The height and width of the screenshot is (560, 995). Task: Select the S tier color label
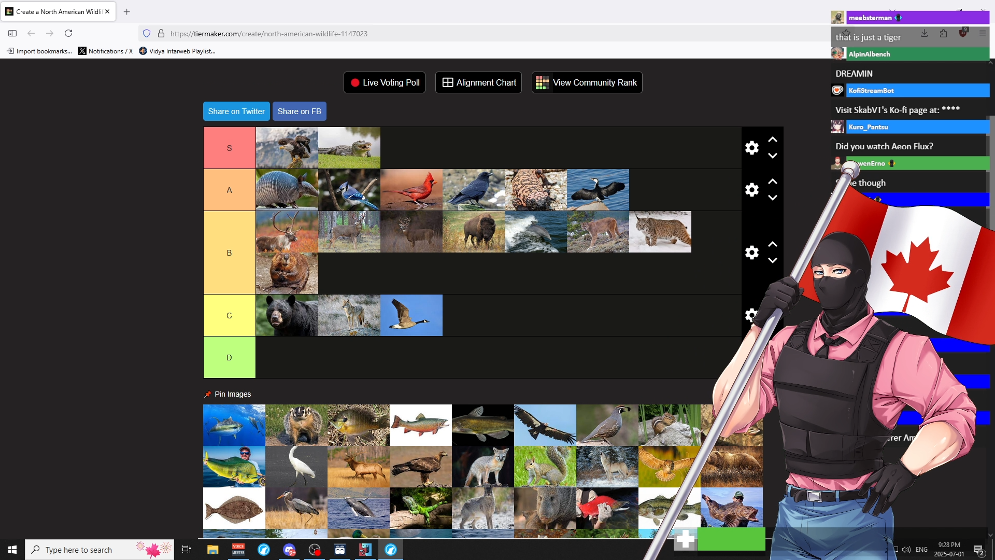point(230,148)
